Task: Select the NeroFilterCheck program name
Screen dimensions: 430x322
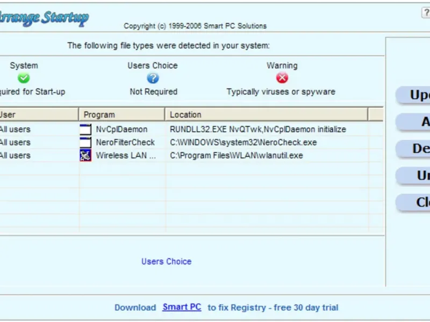Action: coord(125,142)
